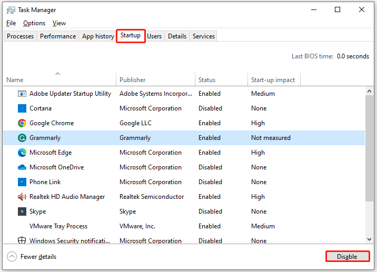
Task: Click the Adobe Systems Incorpor... publisher cell
Action: pyautogui.click(x=156, y=94)
